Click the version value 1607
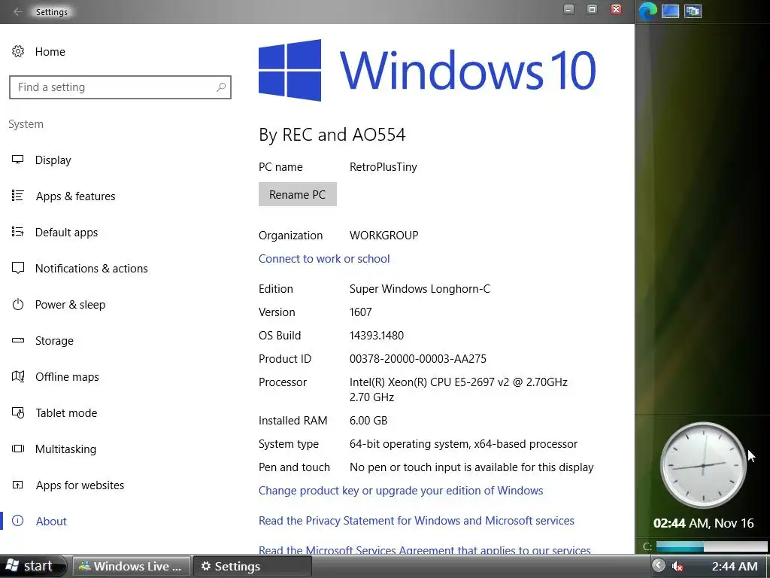 pyautogui.click(x=360, y=312)
